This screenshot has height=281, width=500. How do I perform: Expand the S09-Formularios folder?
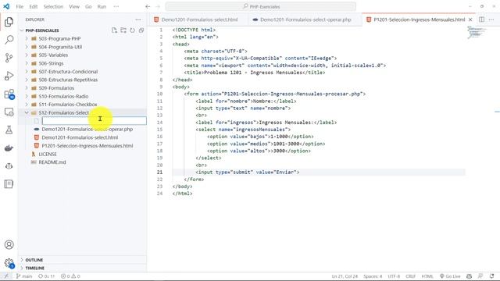56,88
